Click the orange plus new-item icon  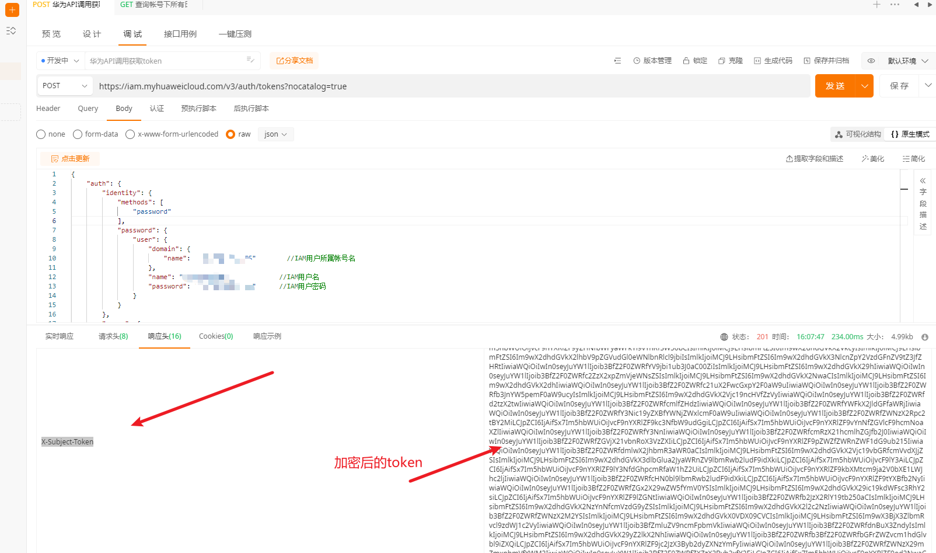12,10
